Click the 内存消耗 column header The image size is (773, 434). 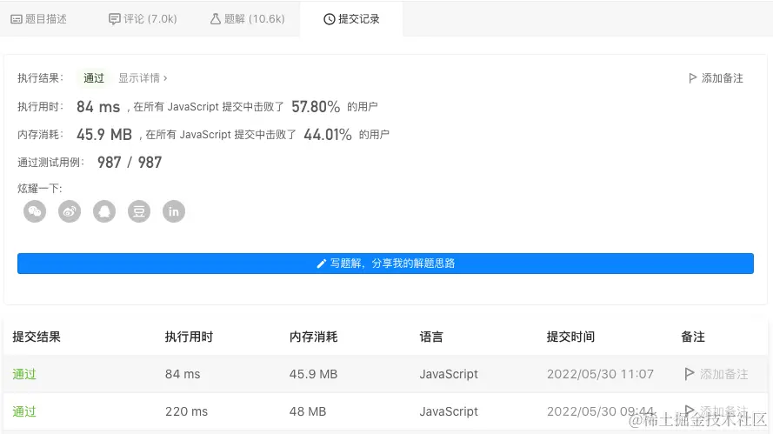coord(314,337)
